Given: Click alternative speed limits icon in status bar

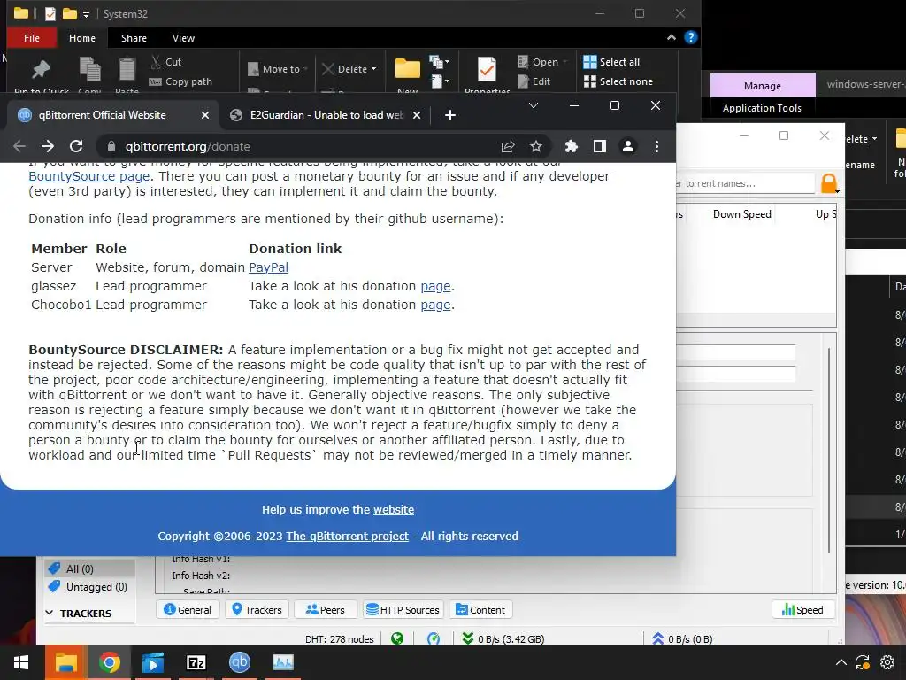Looking at the screenshot, I should [x=434, y=639].
